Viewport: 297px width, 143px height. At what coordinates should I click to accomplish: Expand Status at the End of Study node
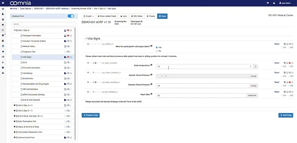(x=15, y=127)
